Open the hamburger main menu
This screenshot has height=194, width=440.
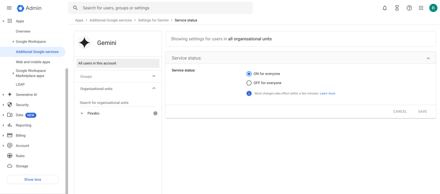(9, 8)
